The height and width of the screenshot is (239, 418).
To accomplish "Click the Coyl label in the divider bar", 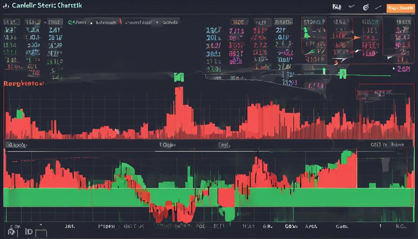I will 224,145.
